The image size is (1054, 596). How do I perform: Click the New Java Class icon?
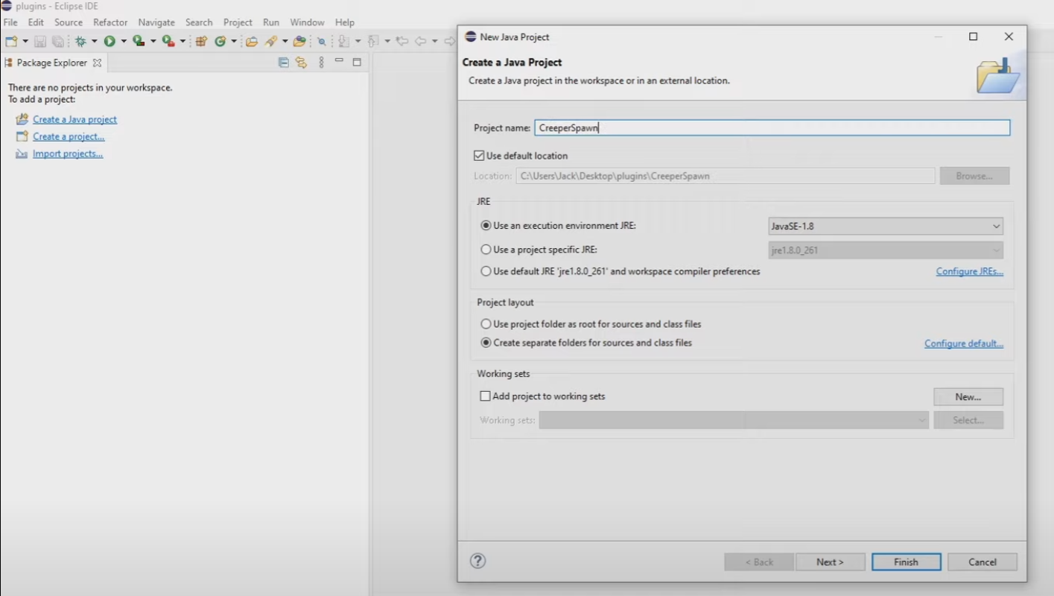tap(220, 42)
